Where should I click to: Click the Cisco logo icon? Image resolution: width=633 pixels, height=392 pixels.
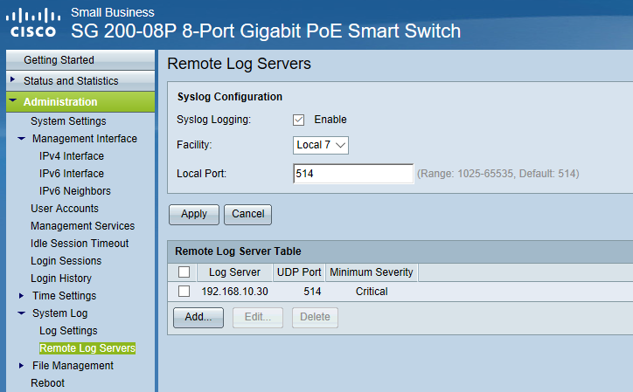33,24
